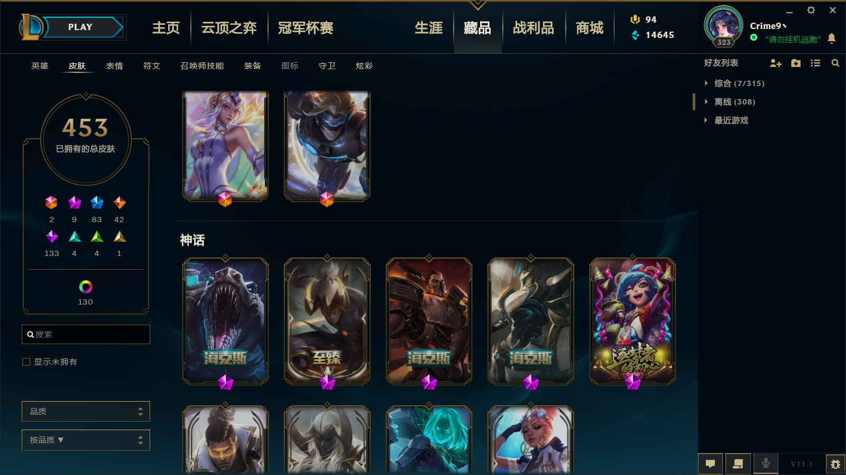Screen dimensions: 846x475
Task: Open the notifications bell icon
Action: click(832, 38)
